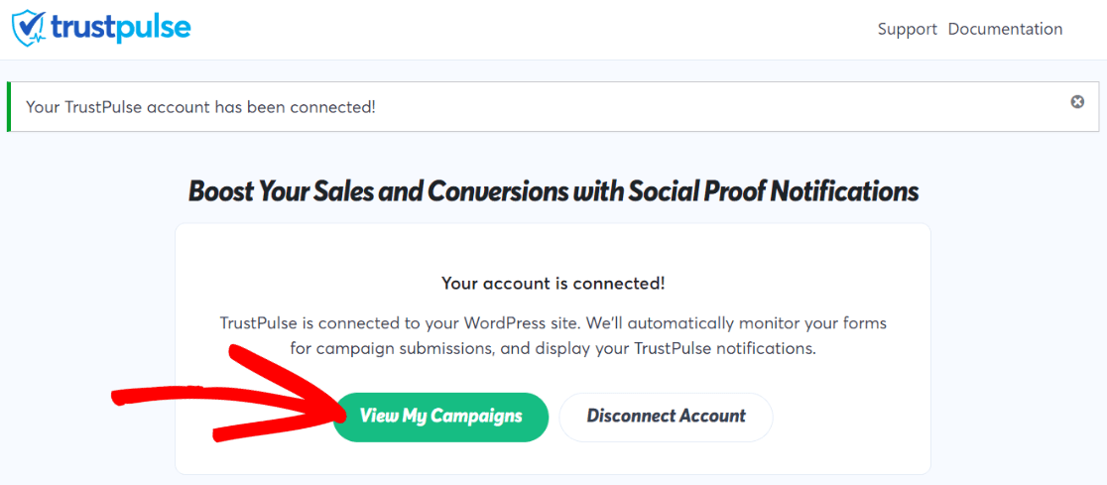Select the green accent bar on notification
The image size is (1107, 485).
pos(9,107)
